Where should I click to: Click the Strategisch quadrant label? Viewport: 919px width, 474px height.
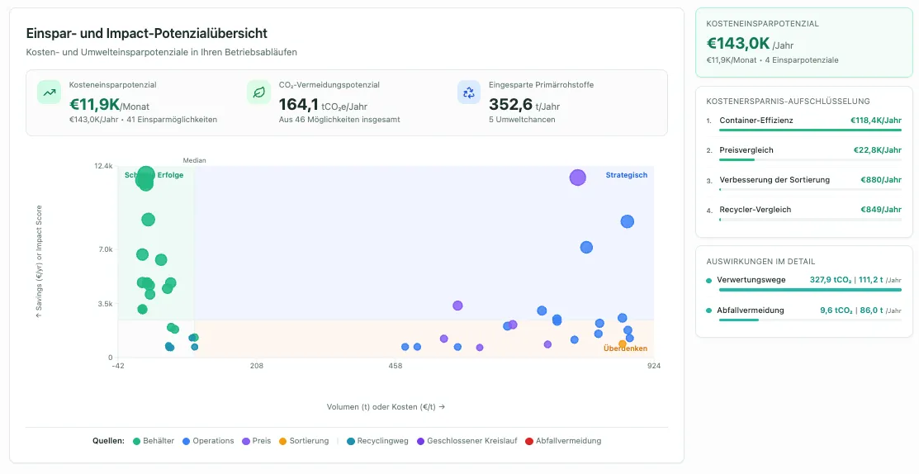[626, 175]
